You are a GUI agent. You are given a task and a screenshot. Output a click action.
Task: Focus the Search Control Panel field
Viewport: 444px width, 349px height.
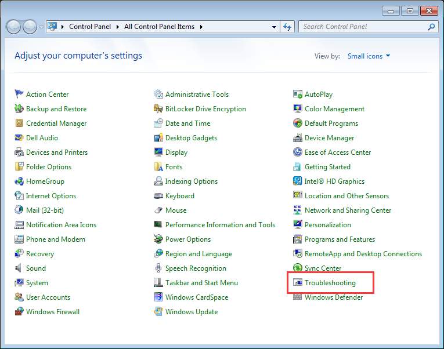point(363,27)
